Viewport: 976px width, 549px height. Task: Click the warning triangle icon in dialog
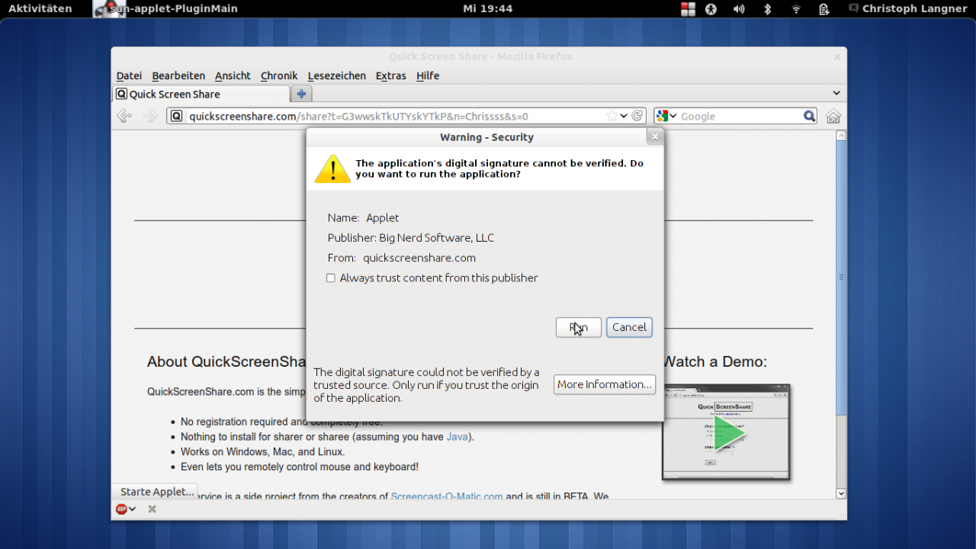(332, 169)
